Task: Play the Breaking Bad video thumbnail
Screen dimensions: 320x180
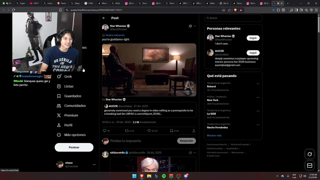Action: click(149, 70)
